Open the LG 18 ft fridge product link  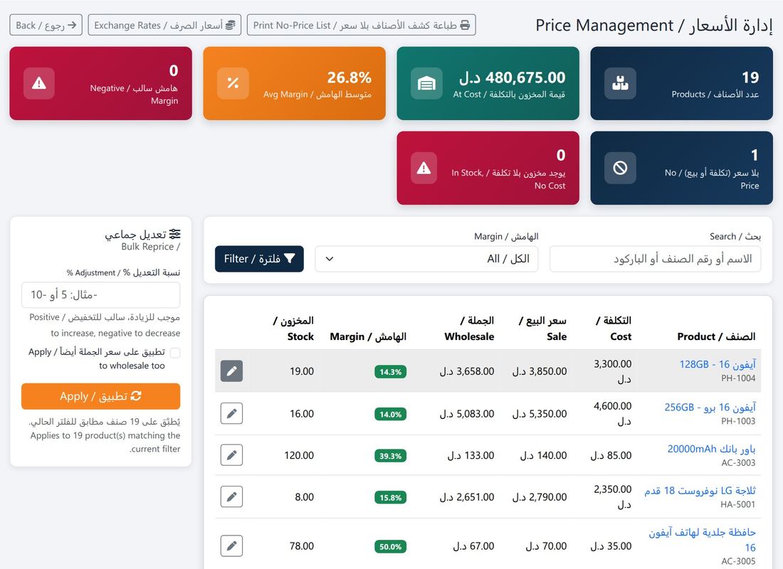[x=700, y=491]
